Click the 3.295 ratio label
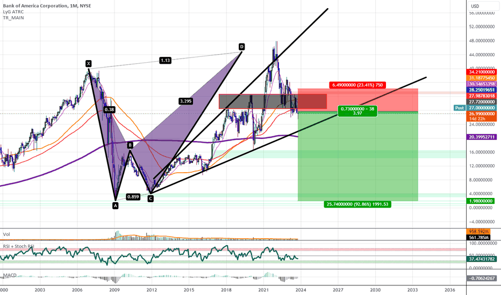The height and width of the screenshot is (295, 501). click(185, 101)
